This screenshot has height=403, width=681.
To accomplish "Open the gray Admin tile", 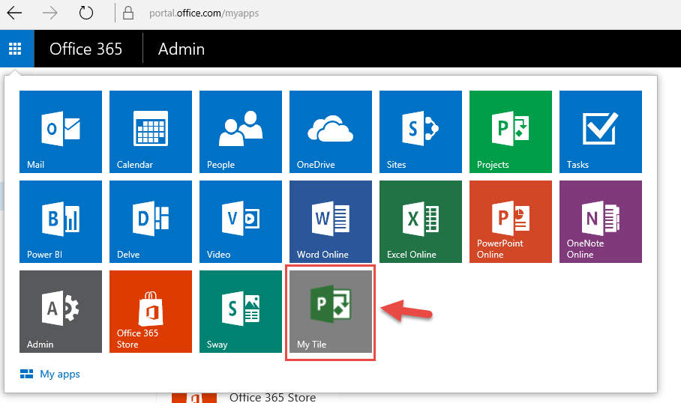I will (x=61, y=312).
